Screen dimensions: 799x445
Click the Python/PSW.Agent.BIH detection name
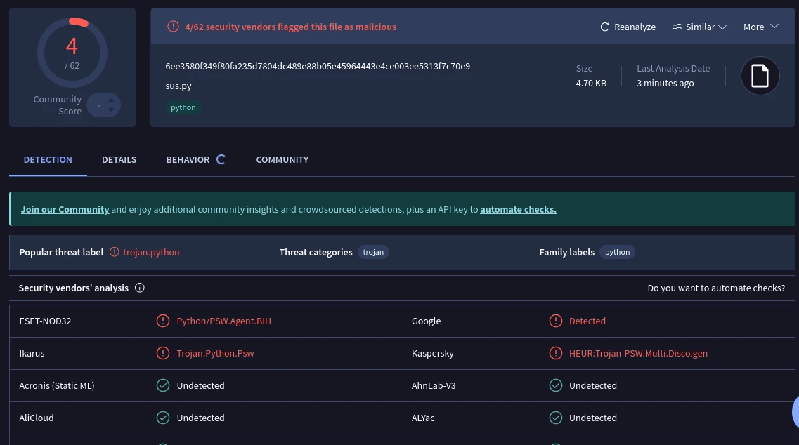(223, 321)
